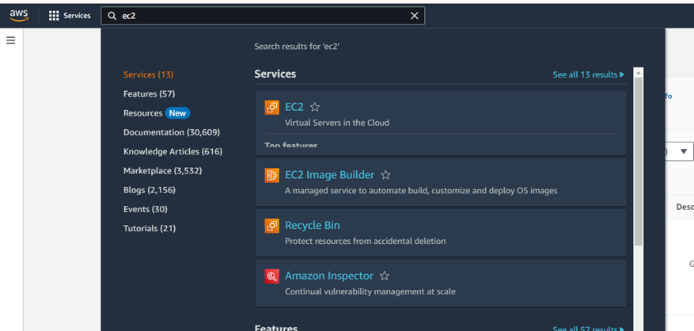Viewport: 694px width, 331px height.
Task: Click "Search results for 'ec2'" text
Action: pyautogui.click(x=297, y=47)
